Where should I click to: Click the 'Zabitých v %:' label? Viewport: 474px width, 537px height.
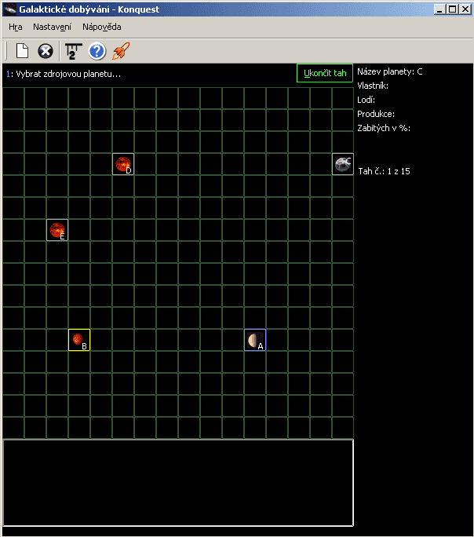384,128
